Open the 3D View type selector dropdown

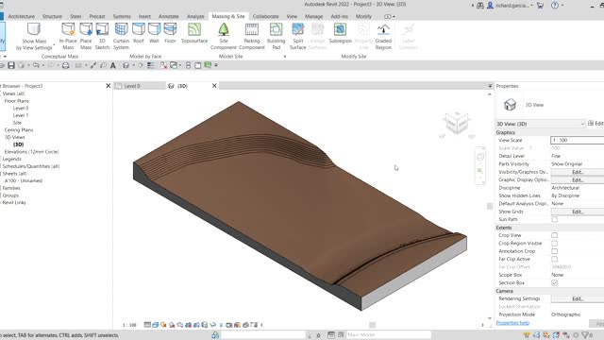pos(541,124)
